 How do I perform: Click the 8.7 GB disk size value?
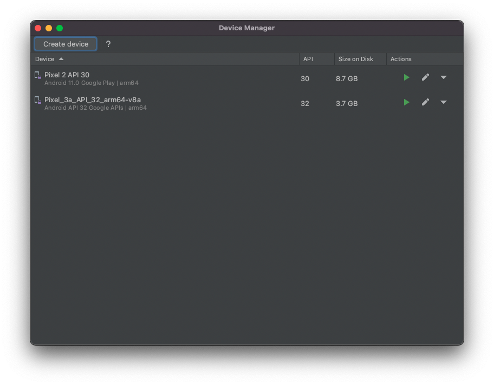(347, 78)
